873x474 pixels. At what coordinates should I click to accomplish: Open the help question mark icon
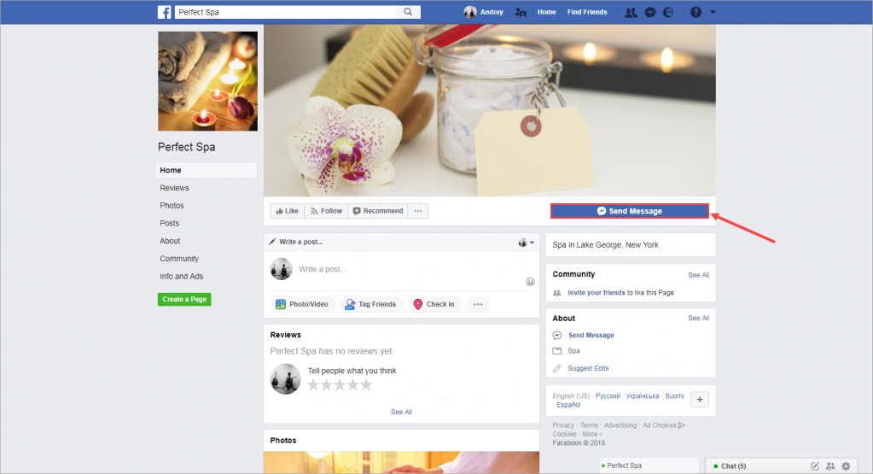[696, 12]
